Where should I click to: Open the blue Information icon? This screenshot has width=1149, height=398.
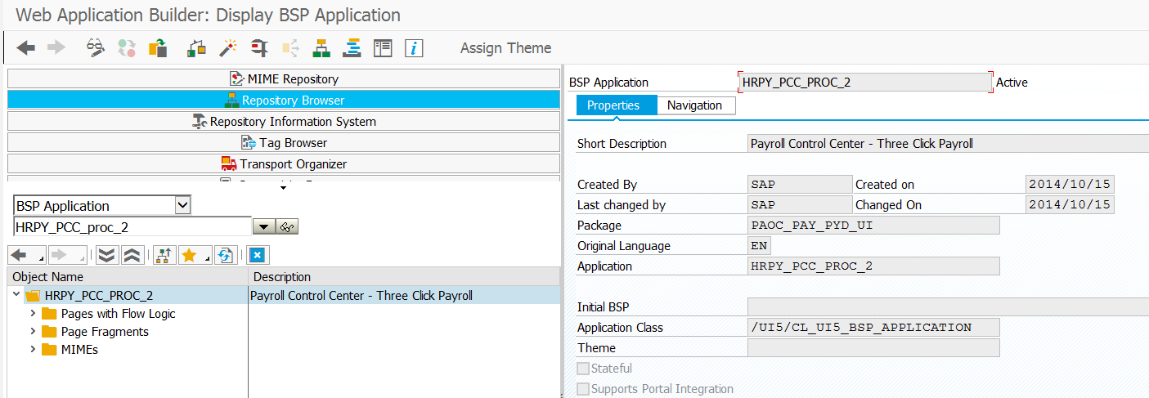tap(414, 48)
